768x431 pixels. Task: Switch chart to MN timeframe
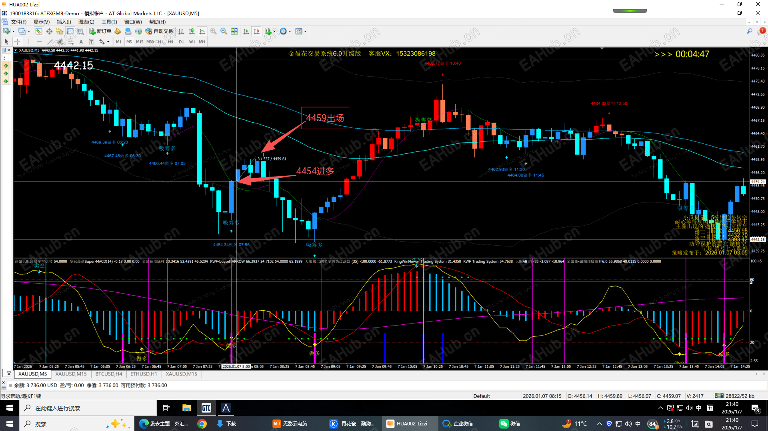(x=202, y=42)
